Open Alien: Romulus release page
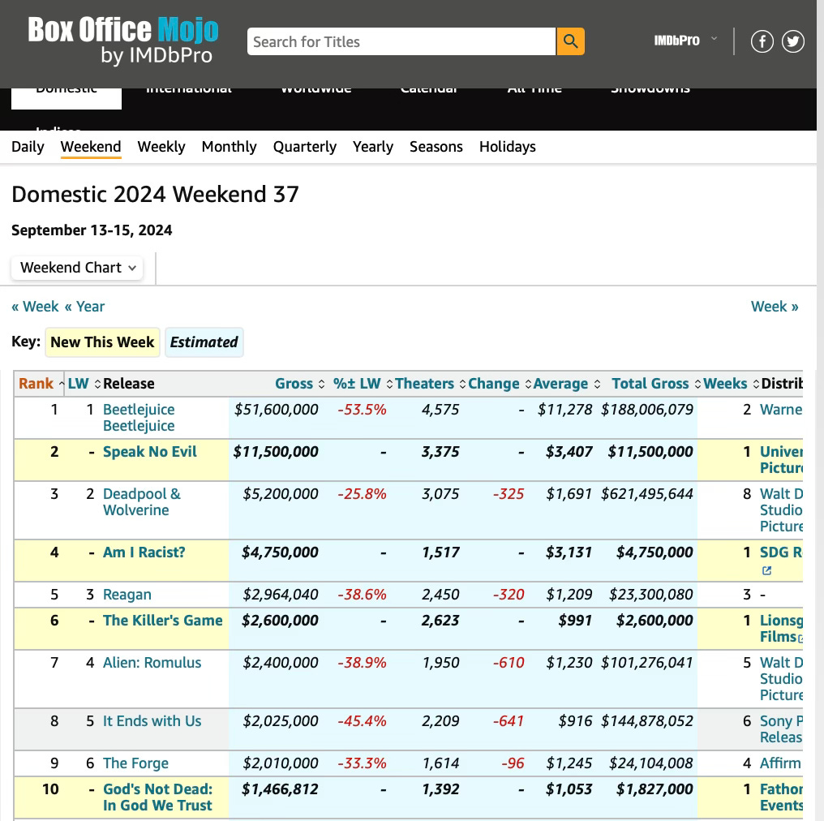 [x=152, y=663]
